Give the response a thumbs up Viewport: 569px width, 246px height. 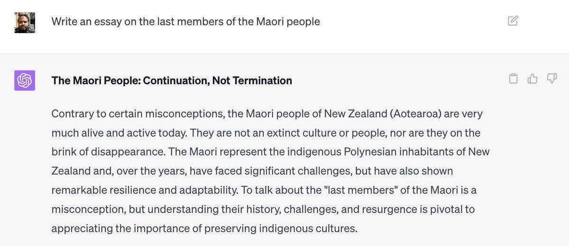532,79
